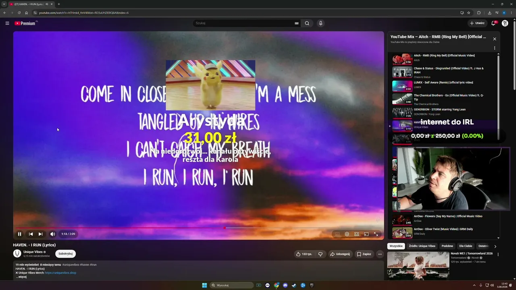Open options for Novah WE1 video

(x=498, y=255)
